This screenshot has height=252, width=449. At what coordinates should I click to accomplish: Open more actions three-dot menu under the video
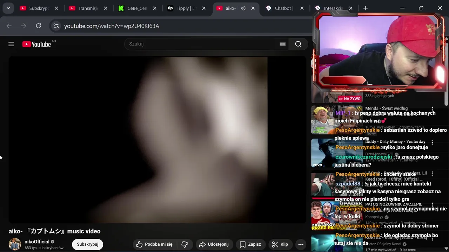click(x=301, y=244)
